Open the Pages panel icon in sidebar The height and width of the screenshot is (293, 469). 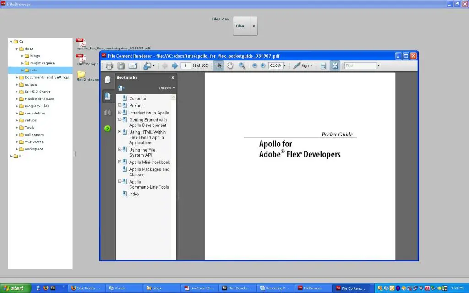coord(108,80)
